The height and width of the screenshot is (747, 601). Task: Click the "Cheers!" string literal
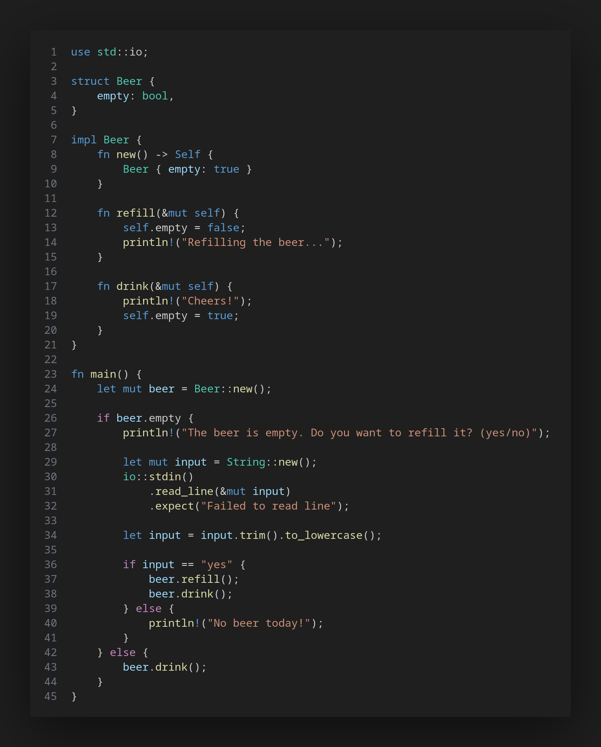click(x=210, y=301)
